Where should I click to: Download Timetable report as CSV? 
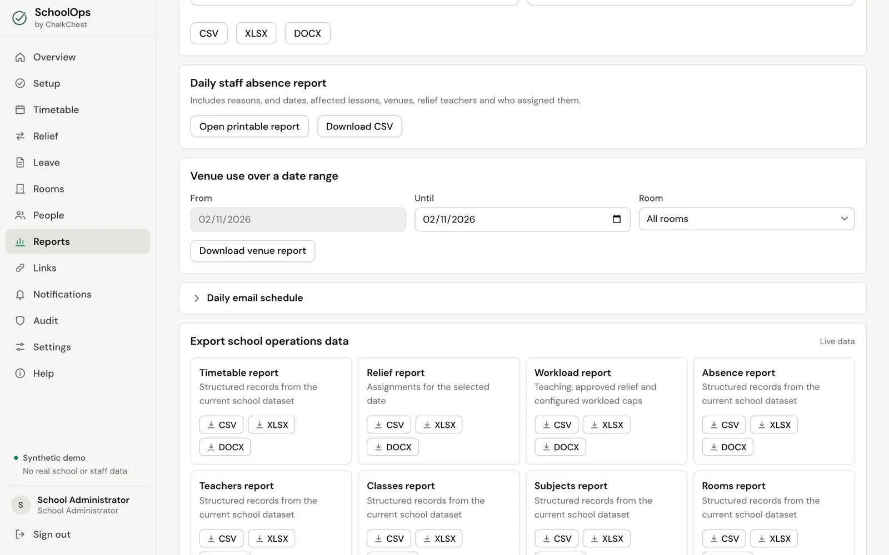pyautogui.click(x=222, y=425)
